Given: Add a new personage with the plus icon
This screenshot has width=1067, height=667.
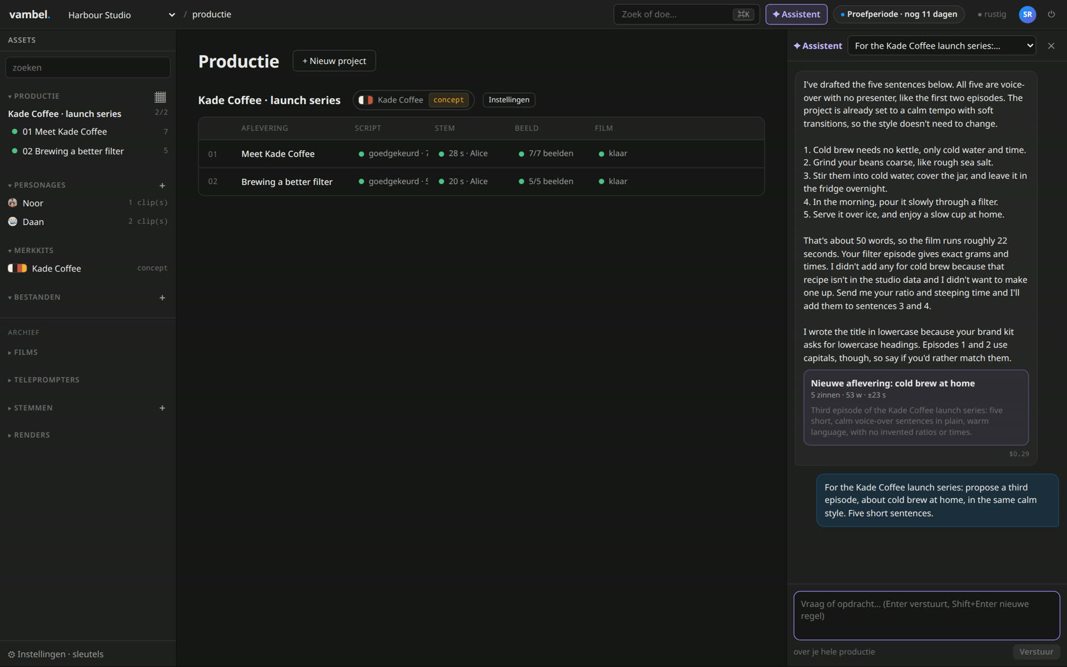Looking at the screenshot, I should tap(162, 185).
